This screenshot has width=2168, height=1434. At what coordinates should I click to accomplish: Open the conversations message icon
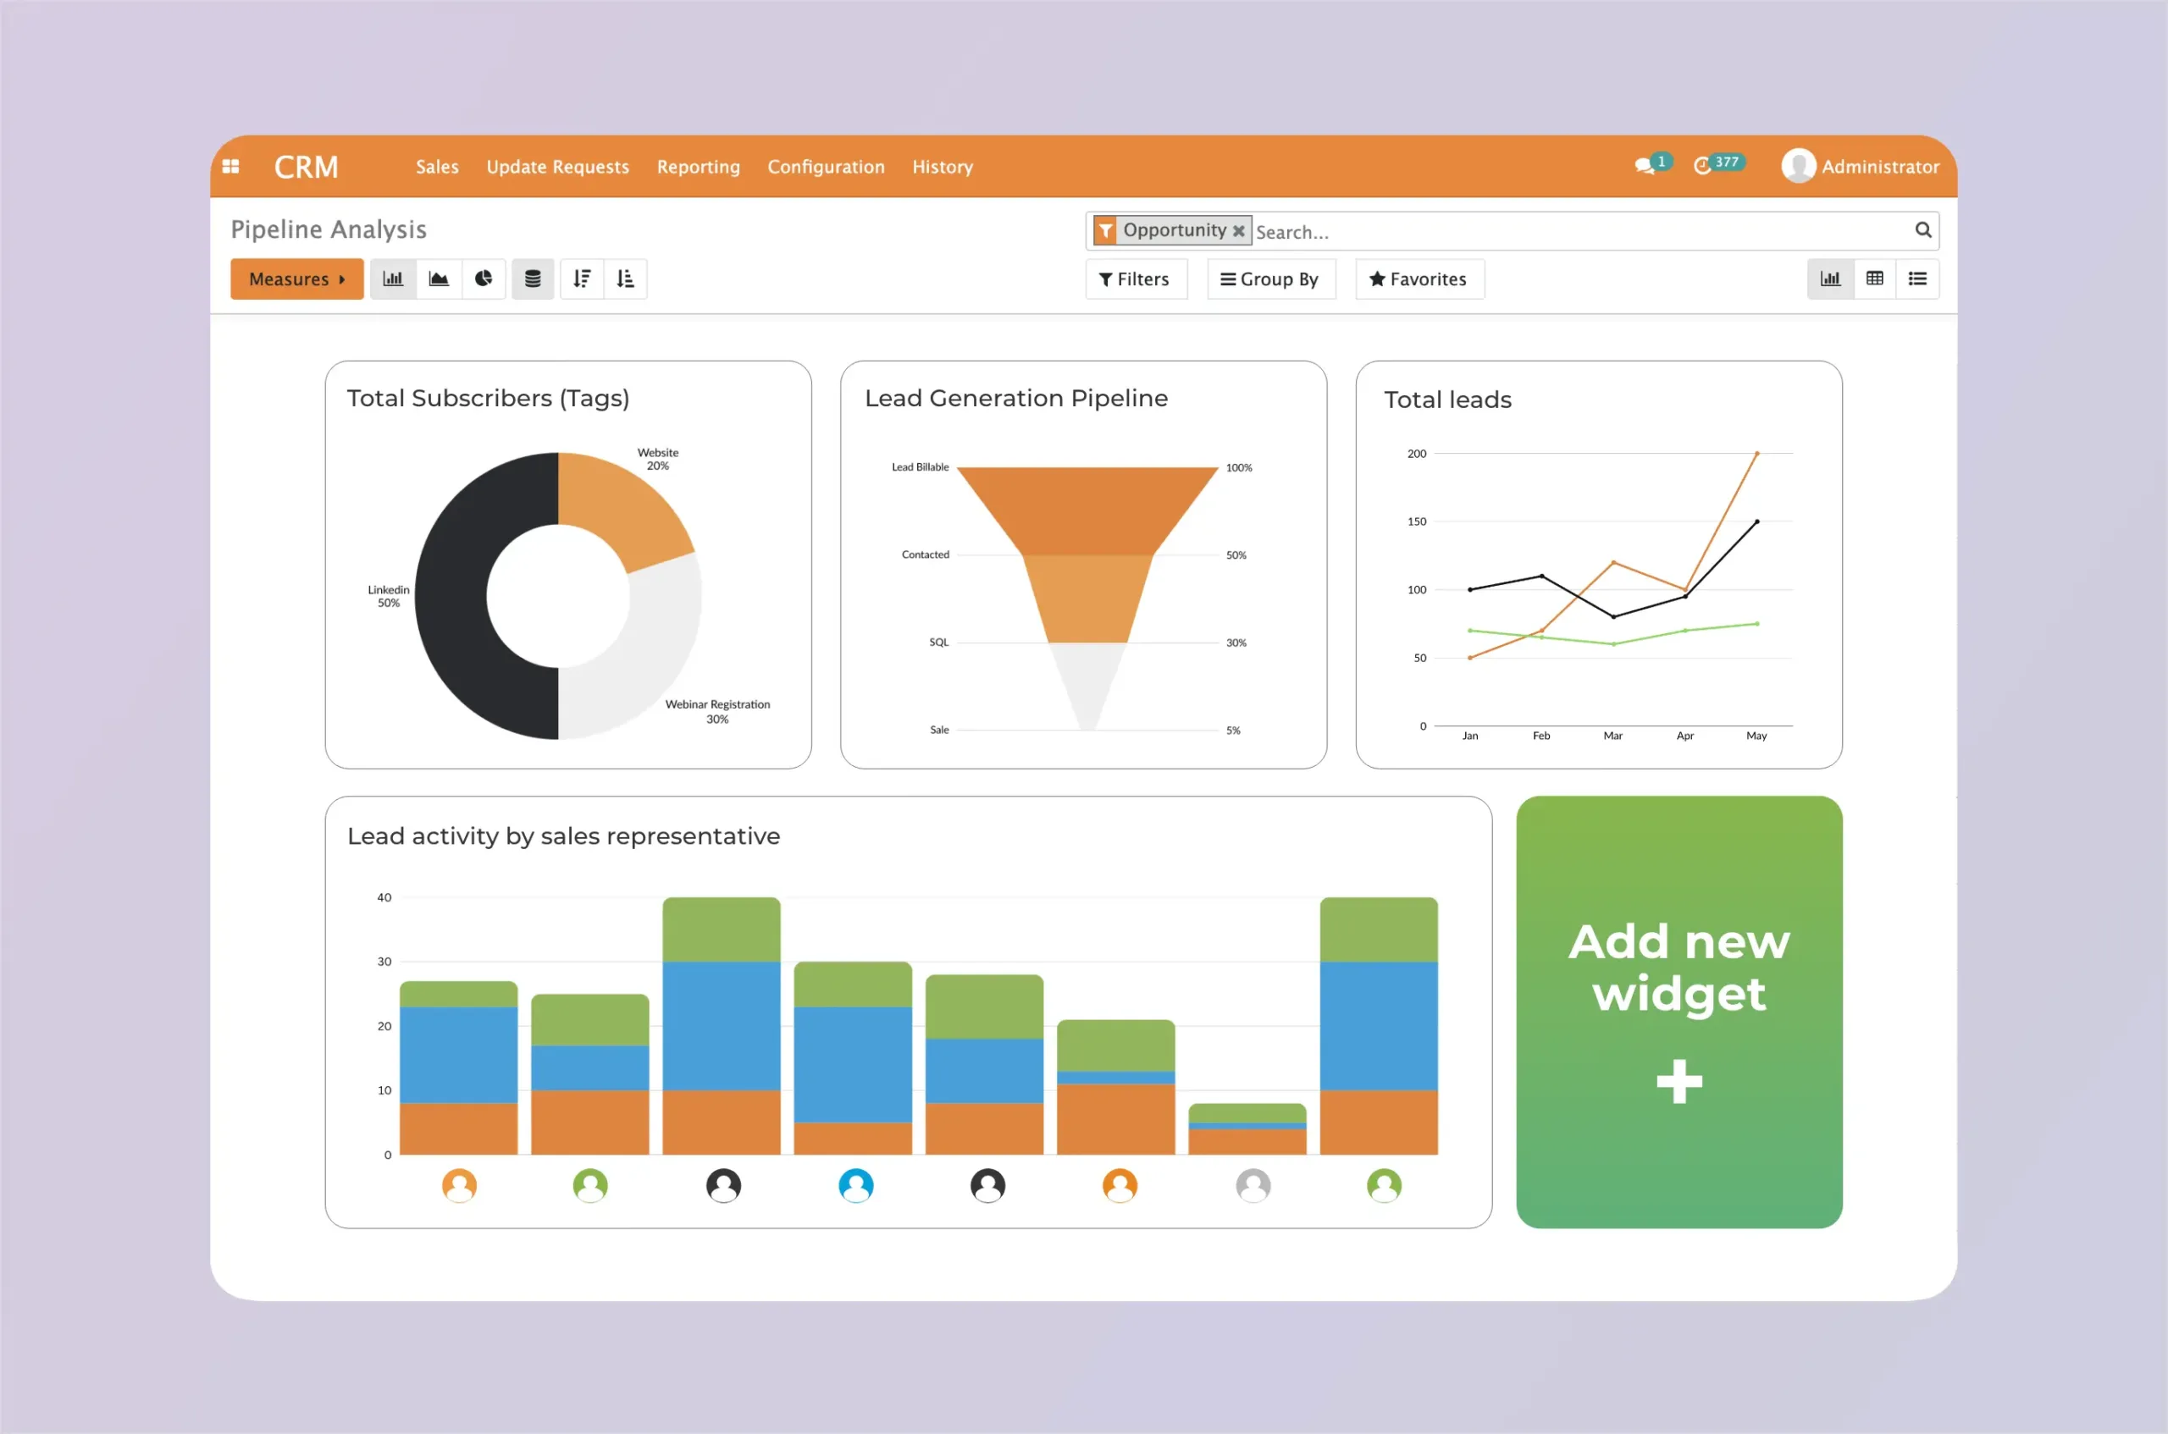click(1644, 167)
